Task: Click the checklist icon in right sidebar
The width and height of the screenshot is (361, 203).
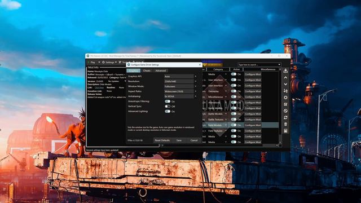Action: pos(285,104)
